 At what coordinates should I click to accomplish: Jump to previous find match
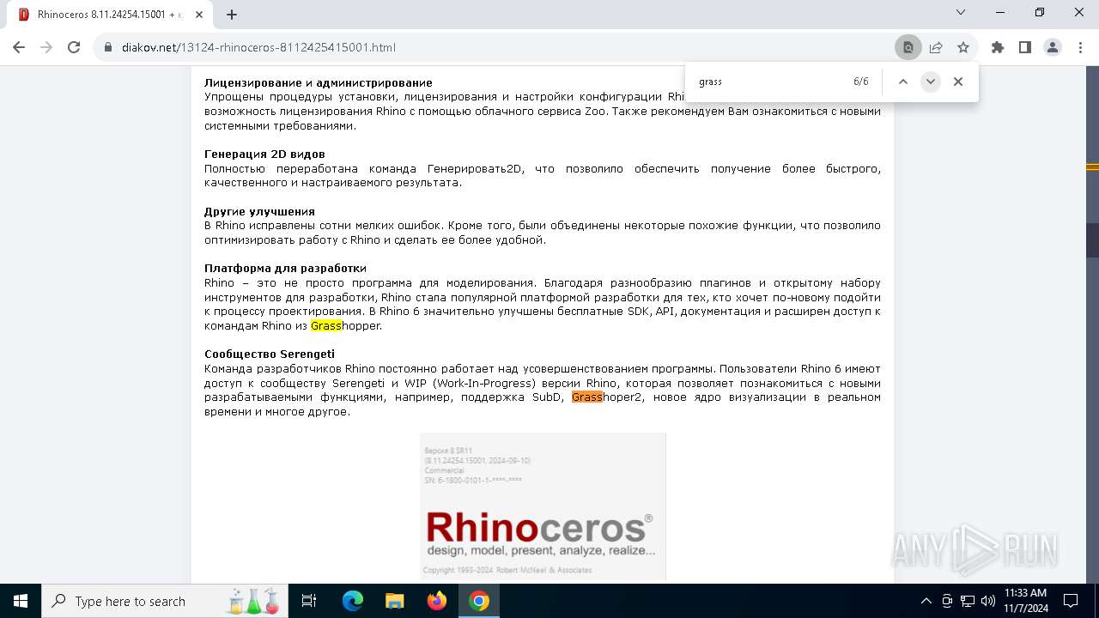tap(903, 82)
